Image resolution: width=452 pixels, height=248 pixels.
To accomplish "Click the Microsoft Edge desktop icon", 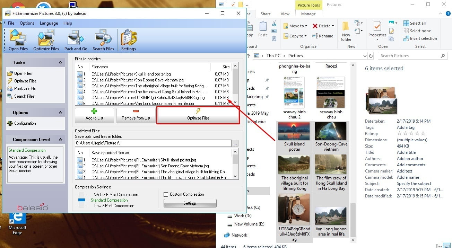I will coord(17,224).
